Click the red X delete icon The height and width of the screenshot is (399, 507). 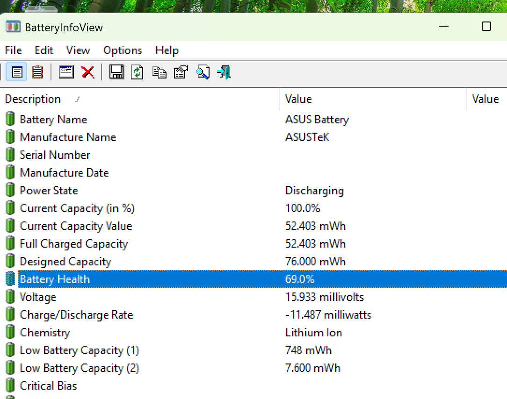(x=88, y=72)
